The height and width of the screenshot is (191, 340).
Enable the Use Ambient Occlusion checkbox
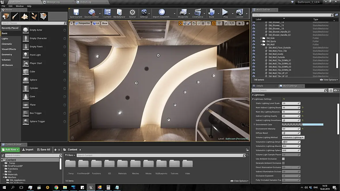pos(283,159)
